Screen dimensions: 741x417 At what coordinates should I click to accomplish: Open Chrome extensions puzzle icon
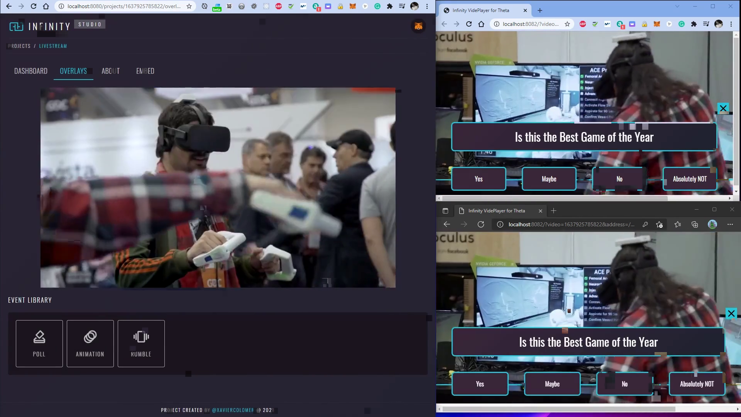coord(389,6)
